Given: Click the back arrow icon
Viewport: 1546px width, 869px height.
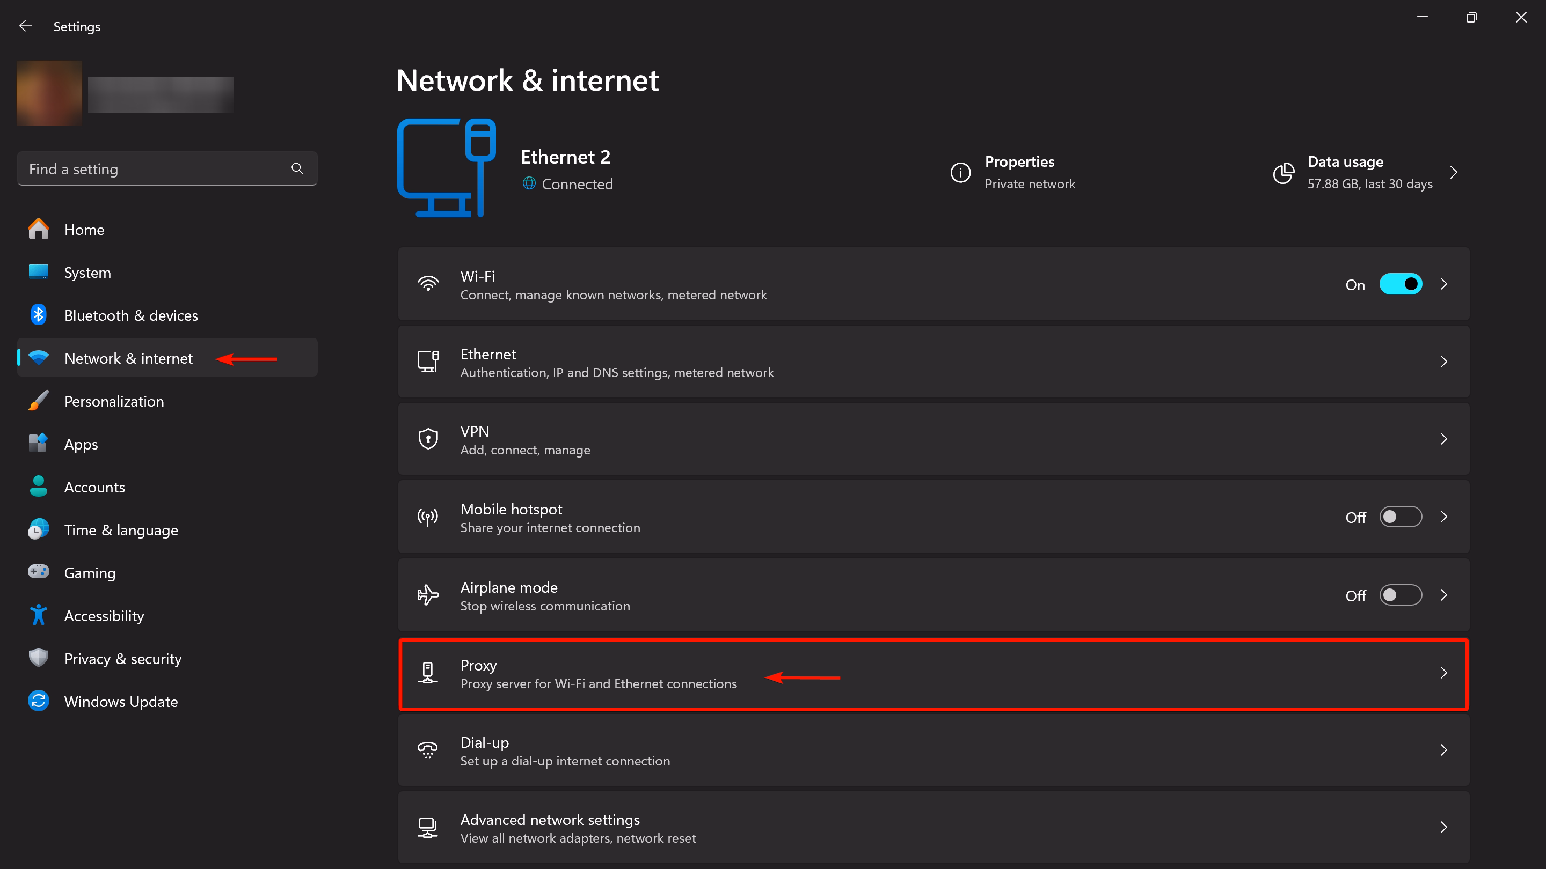Looking at the screenshot, I should click(25, 26).
